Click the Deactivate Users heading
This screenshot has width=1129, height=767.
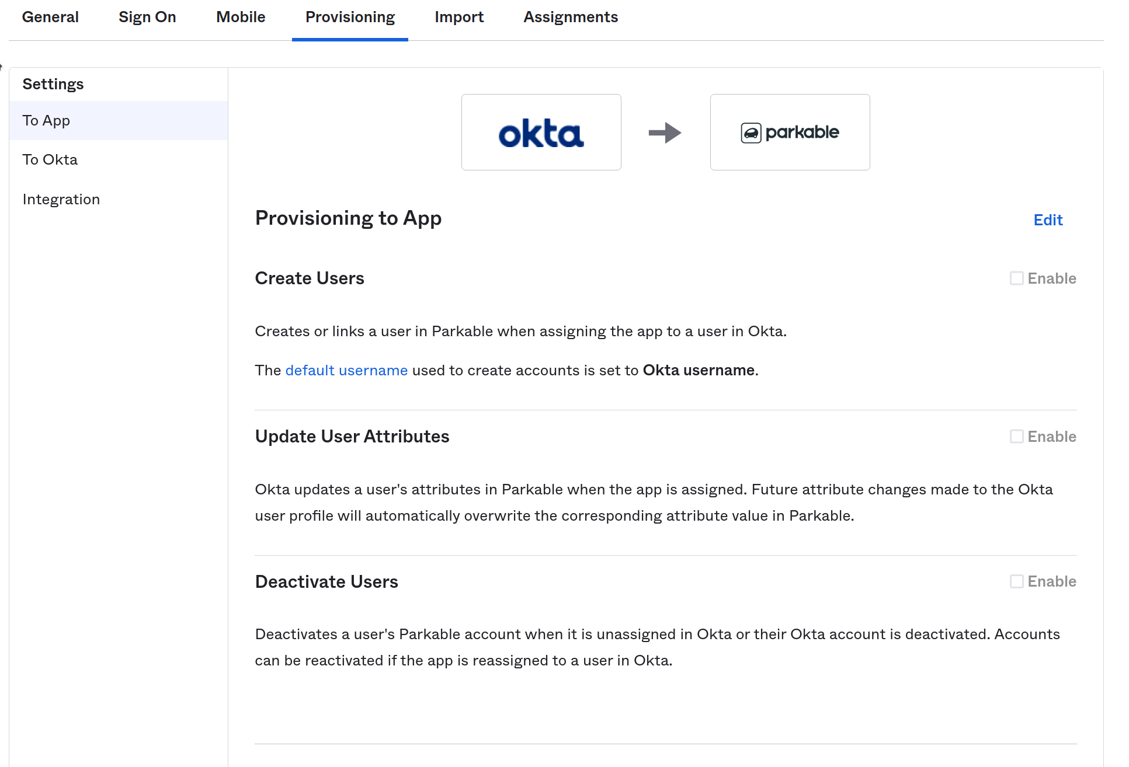[326, 581]
